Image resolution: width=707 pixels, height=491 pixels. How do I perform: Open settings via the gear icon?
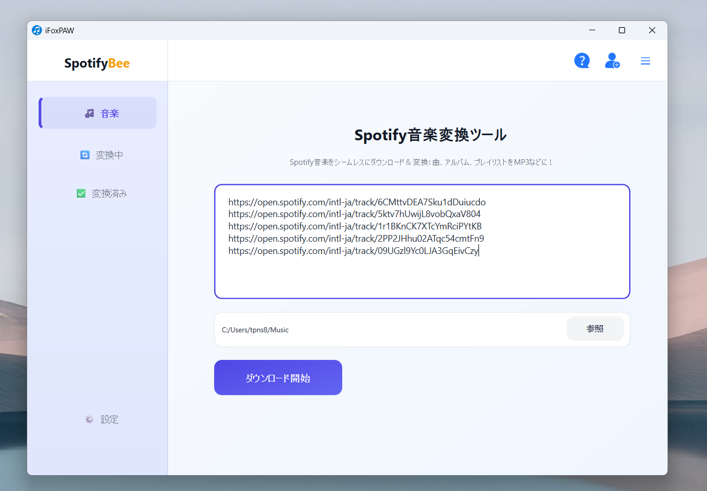pos(89,419)
